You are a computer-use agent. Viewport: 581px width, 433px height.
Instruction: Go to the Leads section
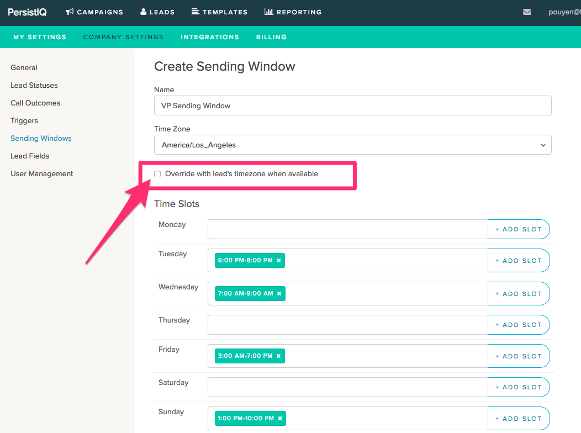[157, 12]
